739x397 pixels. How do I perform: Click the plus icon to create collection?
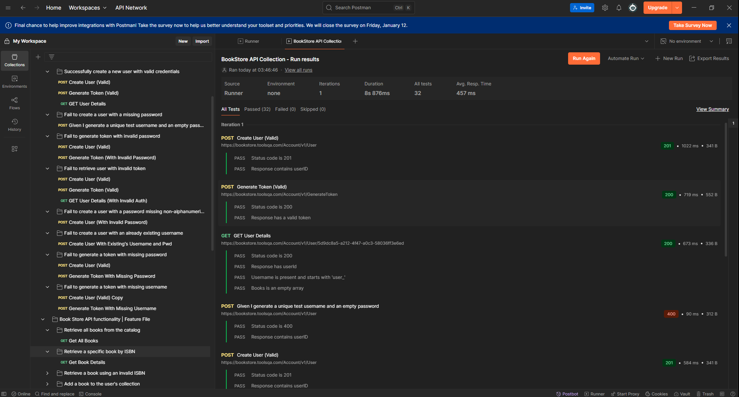pyautogui.click(x=38, y=57)
